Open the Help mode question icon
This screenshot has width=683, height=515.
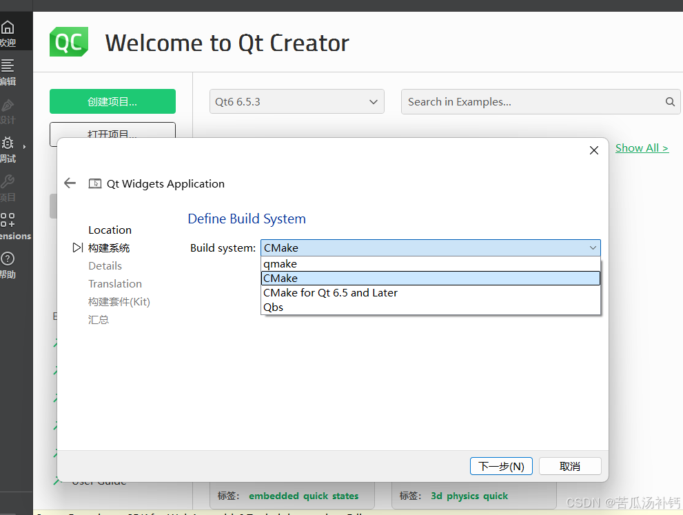[8, 259]
